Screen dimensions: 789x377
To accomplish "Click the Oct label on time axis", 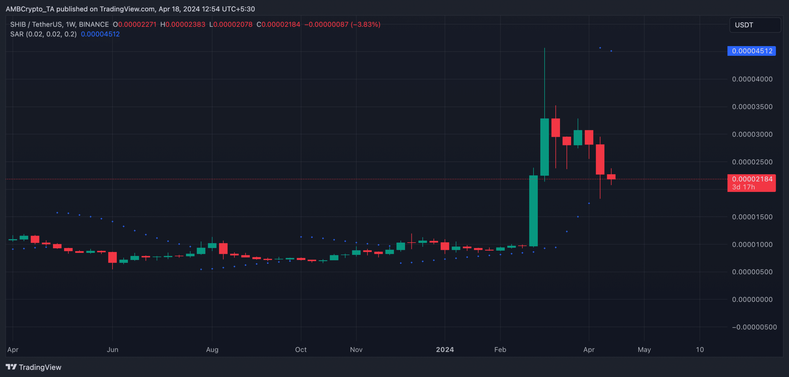I will pyautogui.click(x=301, y=350).
